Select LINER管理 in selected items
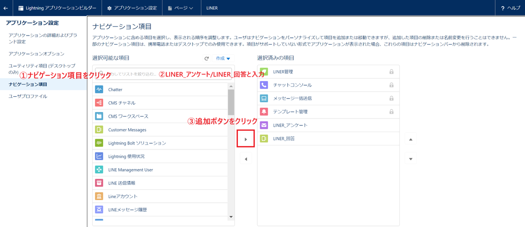 (x=283, y=72)
